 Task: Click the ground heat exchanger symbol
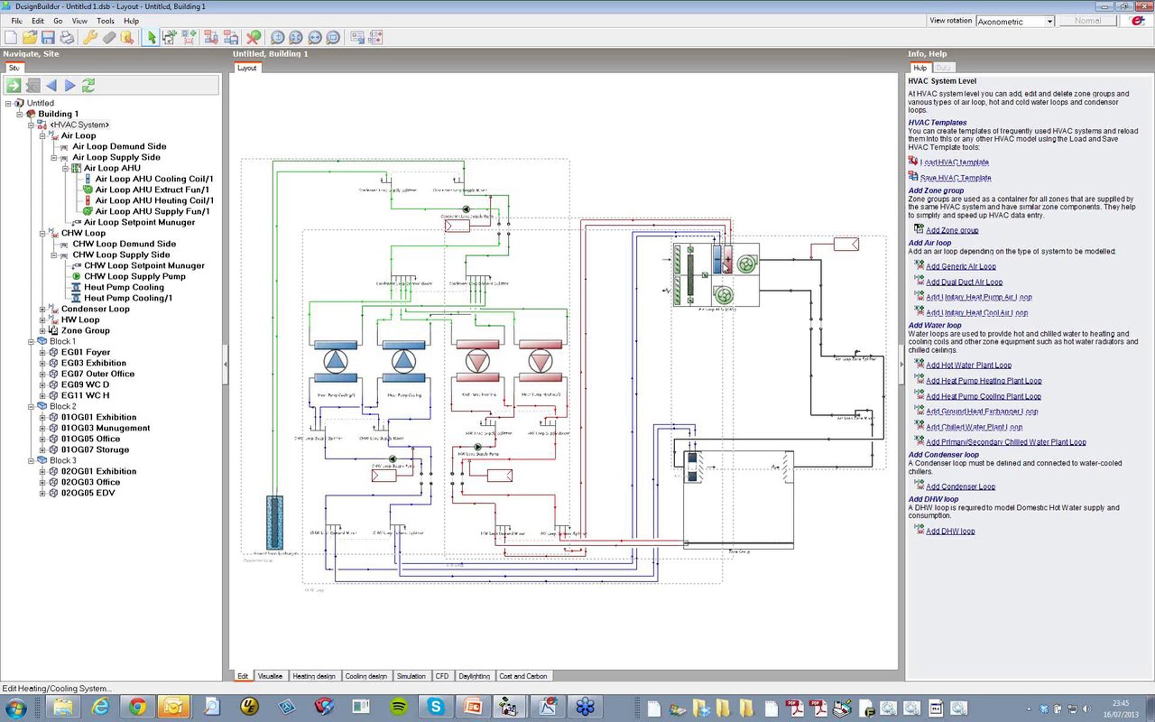pos(275,523)
